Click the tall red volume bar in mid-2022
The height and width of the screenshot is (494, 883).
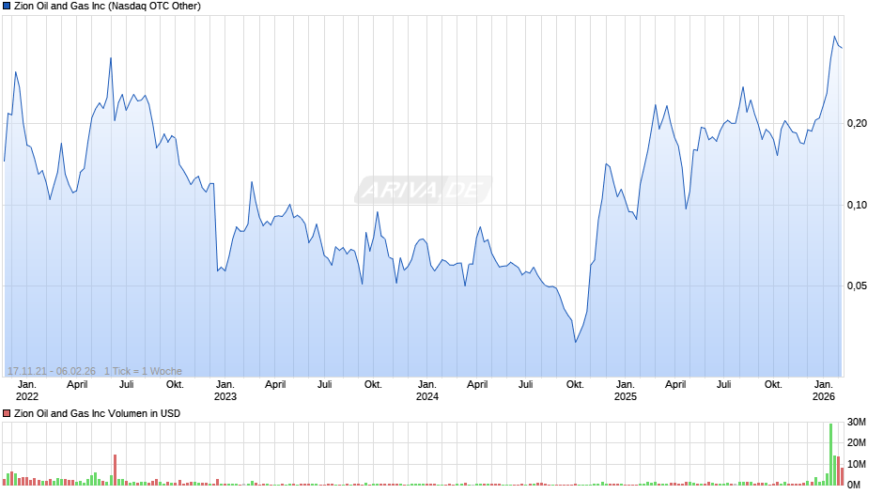coord(115,471)
